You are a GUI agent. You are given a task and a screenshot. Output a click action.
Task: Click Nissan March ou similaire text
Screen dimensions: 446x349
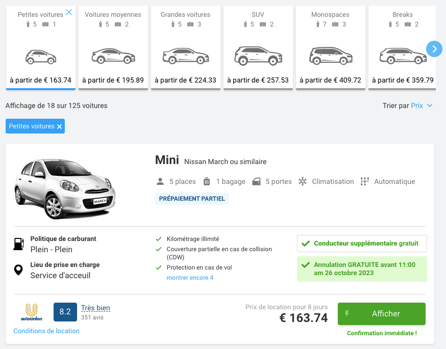[x=225, y=162]
